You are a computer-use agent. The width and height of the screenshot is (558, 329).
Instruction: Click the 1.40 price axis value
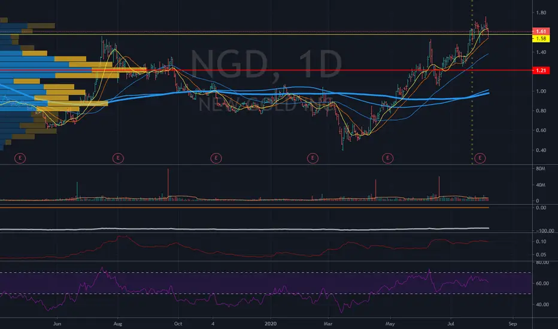click(541, 52)
